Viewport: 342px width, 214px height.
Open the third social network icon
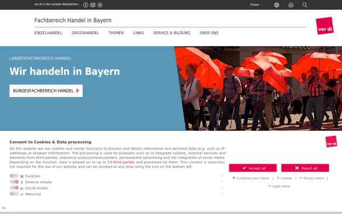pyautogui.click(x=100, y=5)
